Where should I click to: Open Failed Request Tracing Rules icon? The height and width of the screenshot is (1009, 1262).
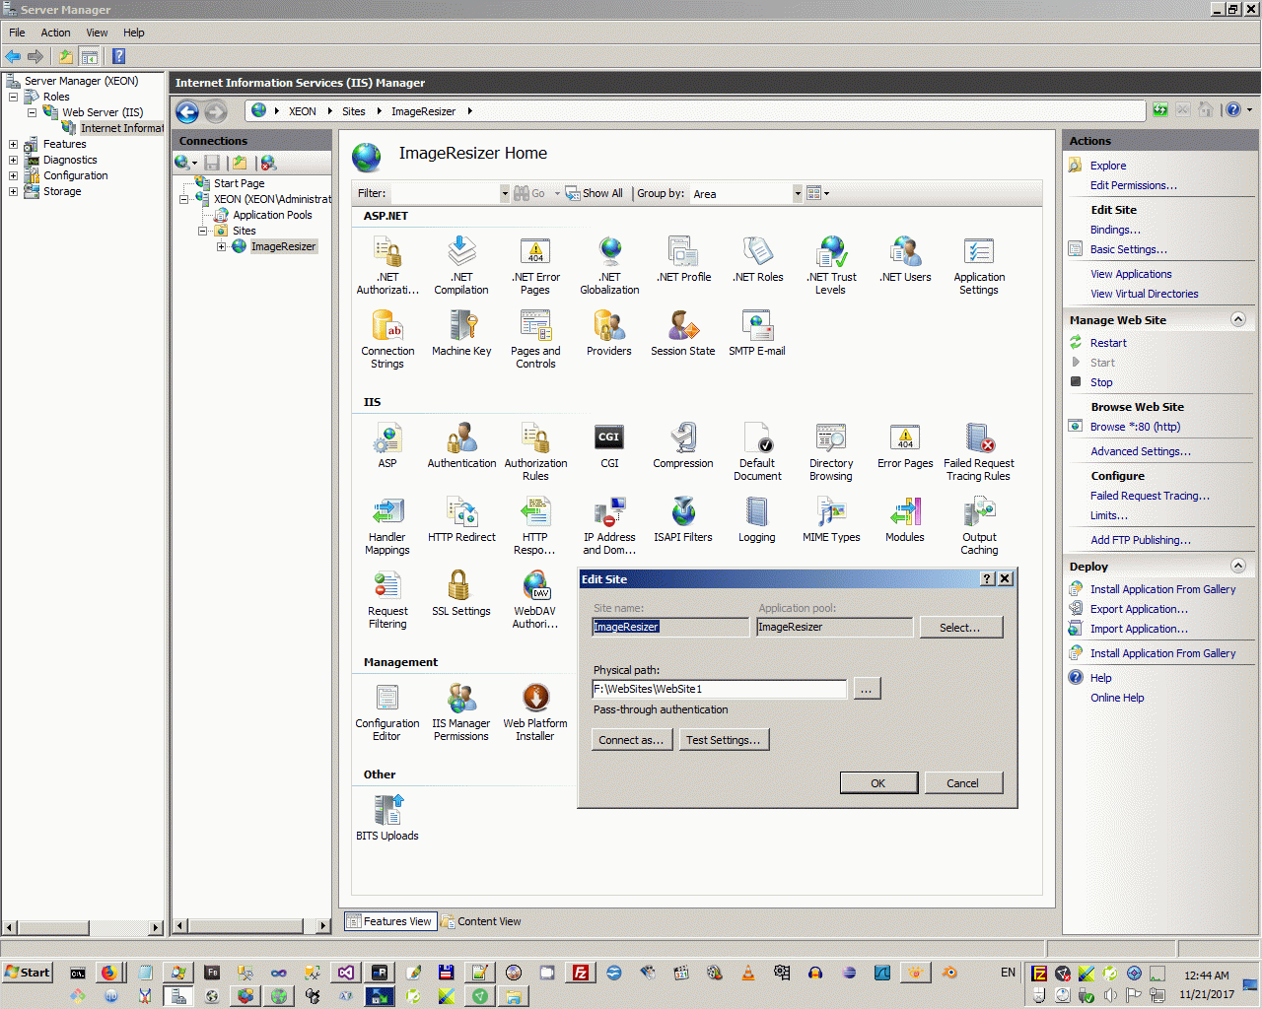coord(979,451)
